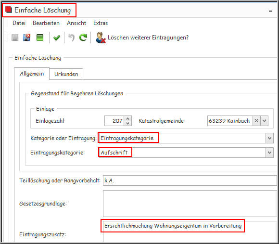Clear the Katastralgemeinde selection with the X
Viewport: 279px width, 244px height.
point(256,121)
